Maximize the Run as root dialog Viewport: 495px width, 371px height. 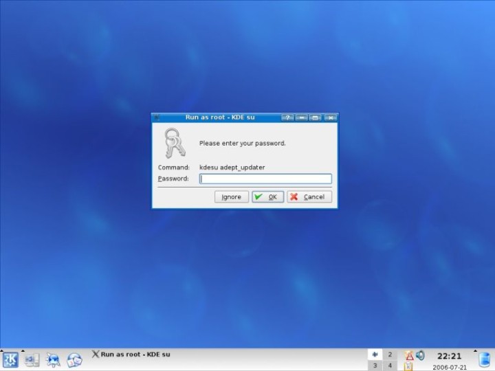315,117
